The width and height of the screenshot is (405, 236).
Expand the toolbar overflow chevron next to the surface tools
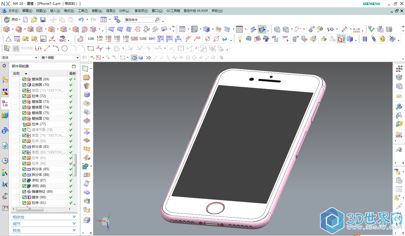(173, 27)
